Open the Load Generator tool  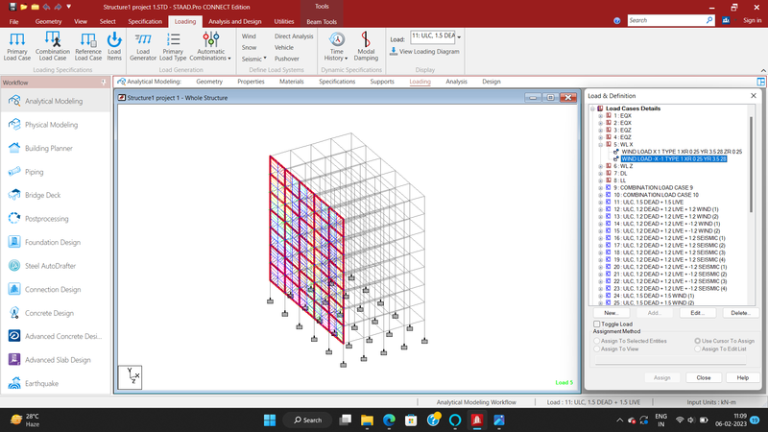pyautogui.click(x=143, y=46)
